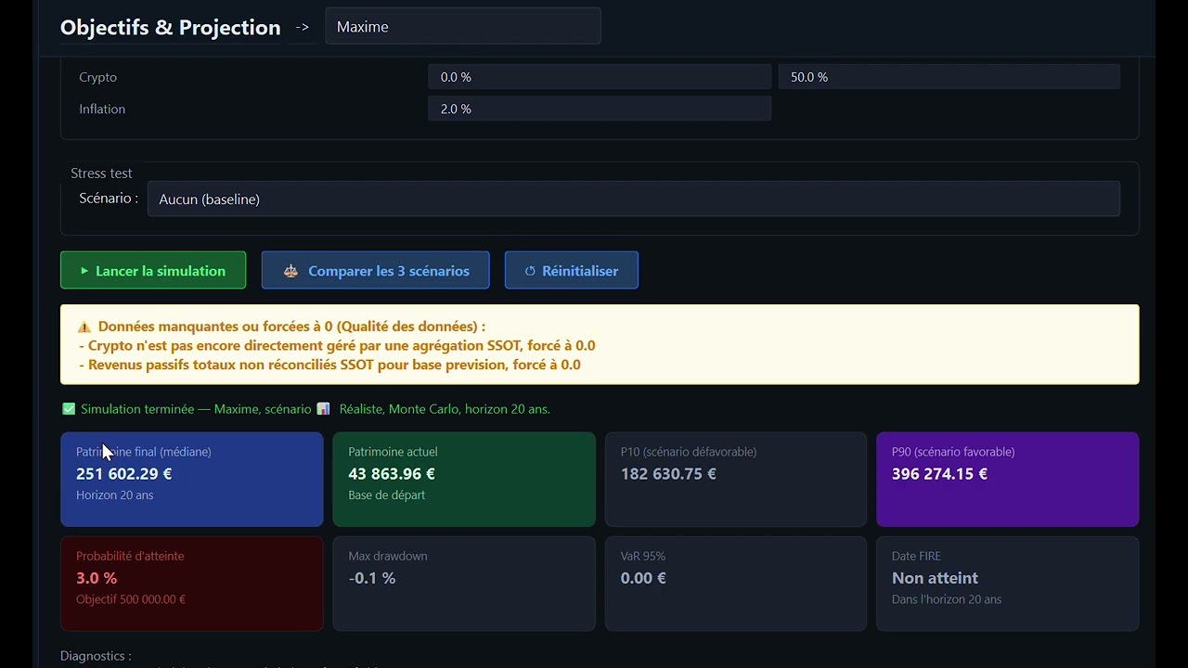Screen dimensions: 1188x668
Task: Click the Inflation 2.0 % field
Action: coord(600,109)
